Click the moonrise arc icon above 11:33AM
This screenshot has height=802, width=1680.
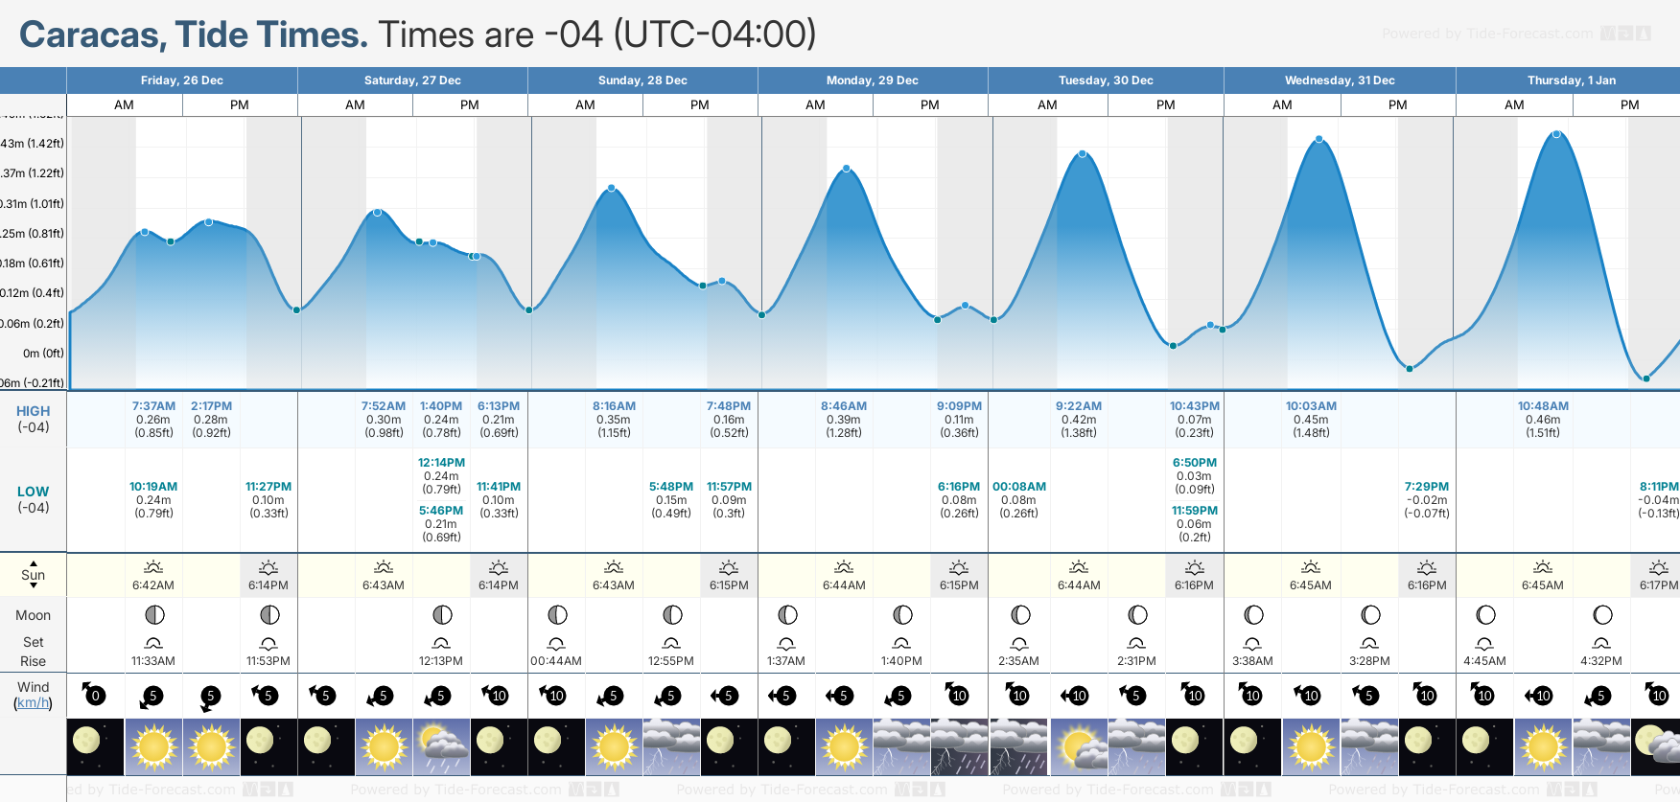pos(153,643)
